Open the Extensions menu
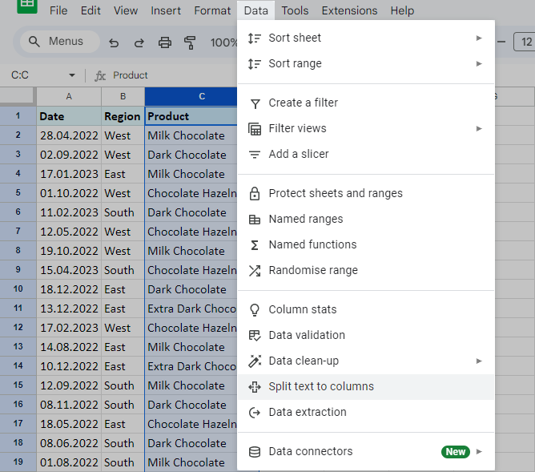The width and height of the screenshot is (535, 472). (x=349, y=10)
